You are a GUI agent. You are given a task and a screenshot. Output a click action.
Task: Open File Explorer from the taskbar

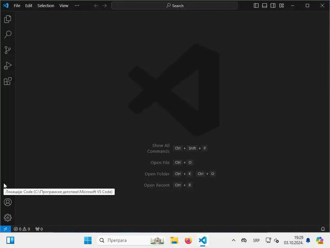[x=174, y=240]
